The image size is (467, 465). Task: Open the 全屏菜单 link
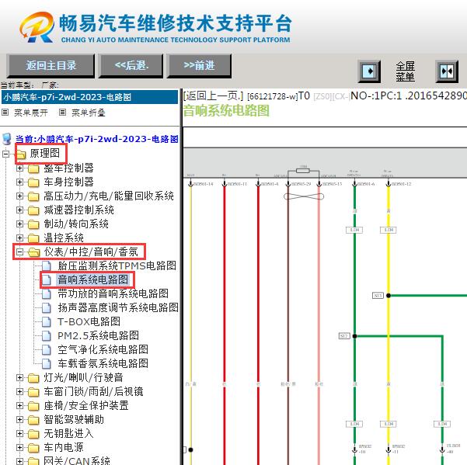tap(405, 71)
